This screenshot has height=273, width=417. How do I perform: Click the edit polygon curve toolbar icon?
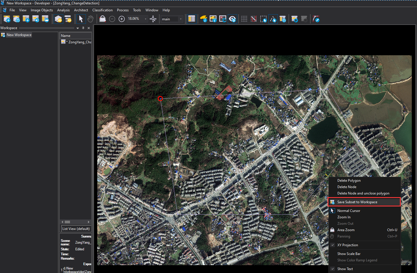[x=316, y=19]
